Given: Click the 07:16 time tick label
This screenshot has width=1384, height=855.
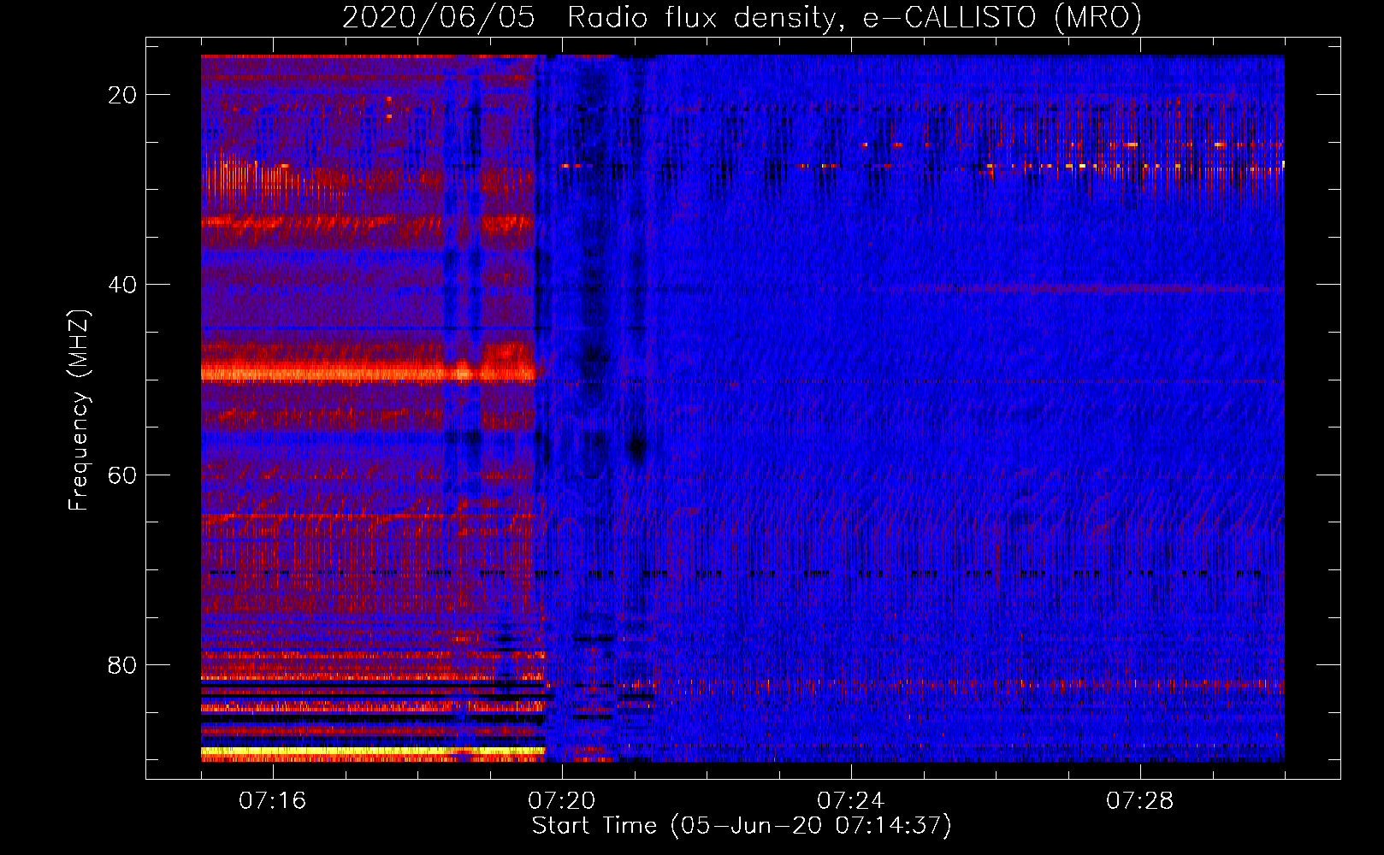Looking at the screenshot, I should click(x=272, y=801).
